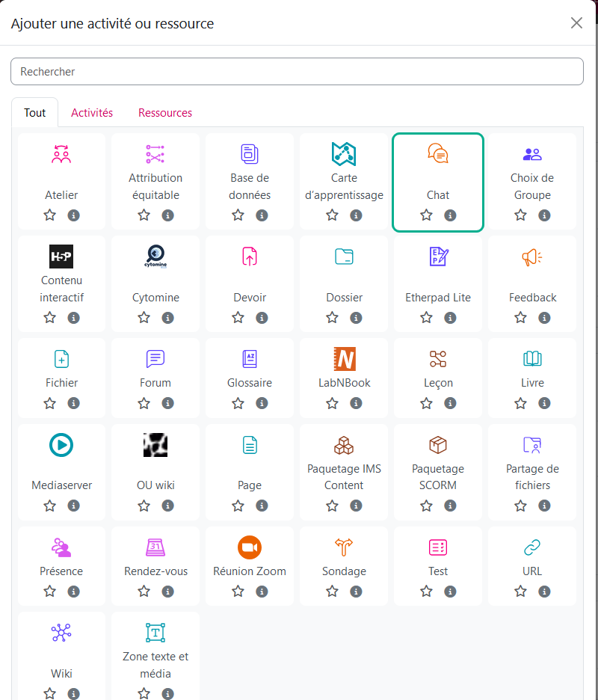Add a URL resource
This screenshot has width=598, height=700.
pyautogui.click(x=532, y=557)
